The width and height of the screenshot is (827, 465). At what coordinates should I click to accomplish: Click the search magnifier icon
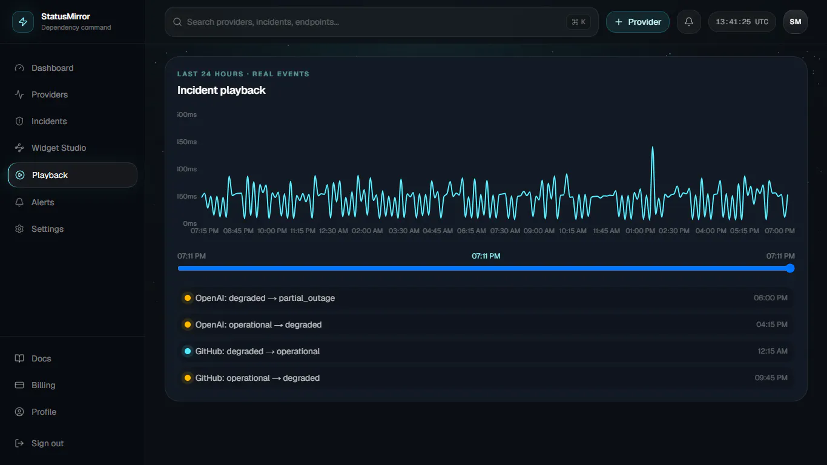click(x=177, y=22)
